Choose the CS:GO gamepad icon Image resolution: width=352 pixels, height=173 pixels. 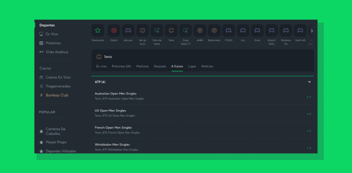click(x=228, y=31)
